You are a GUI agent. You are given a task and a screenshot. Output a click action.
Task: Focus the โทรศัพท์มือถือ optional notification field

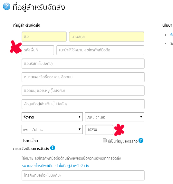(83, 175)
